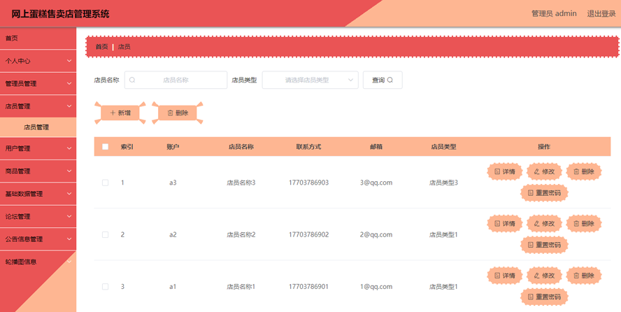Click 详情 icon for row a1
This screenshot has width=621, height=312.
(497, 276)
